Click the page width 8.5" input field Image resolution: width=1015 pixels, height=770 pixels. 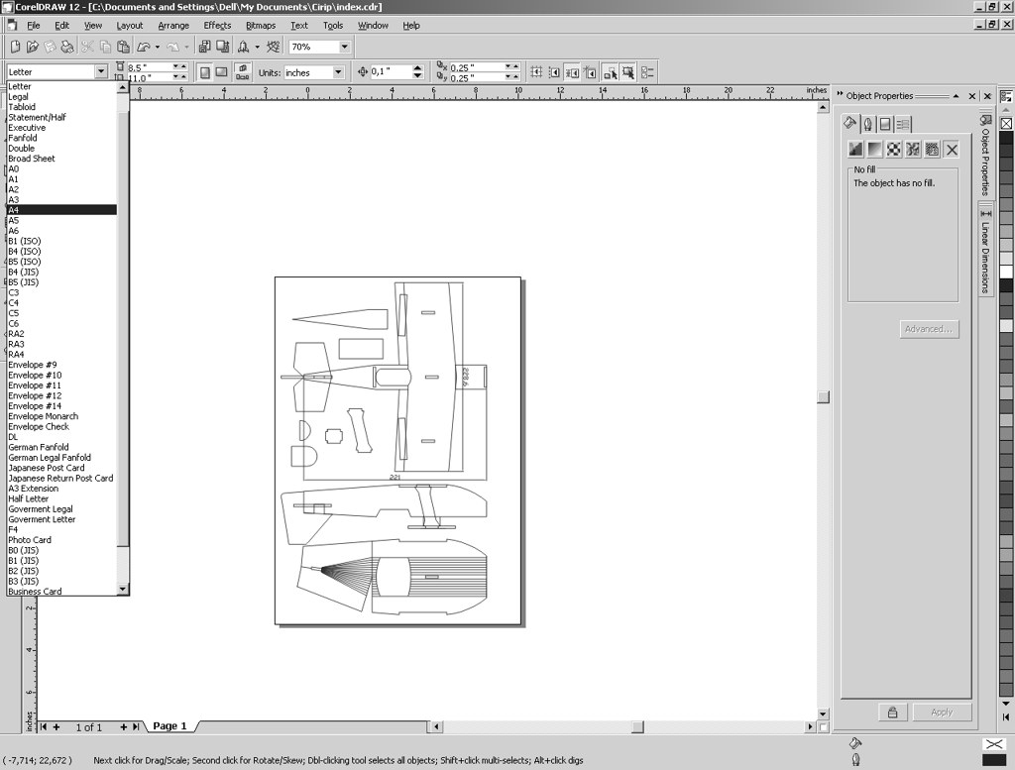(150, 67)
